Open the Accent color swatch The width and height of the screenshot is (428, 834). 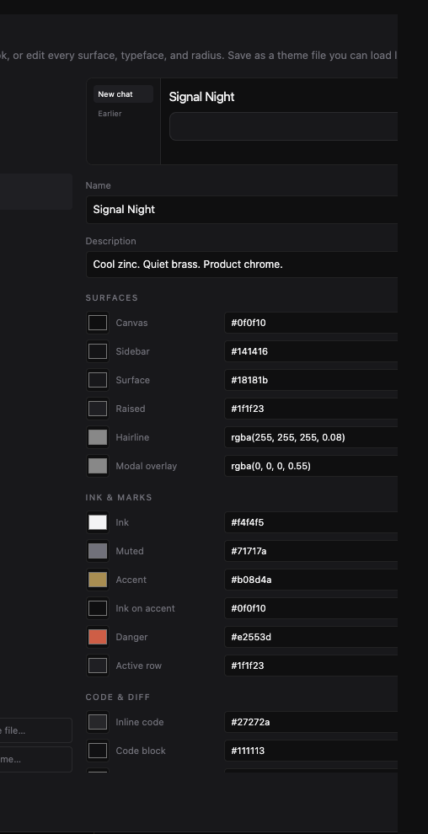click(x=97, y=580)
